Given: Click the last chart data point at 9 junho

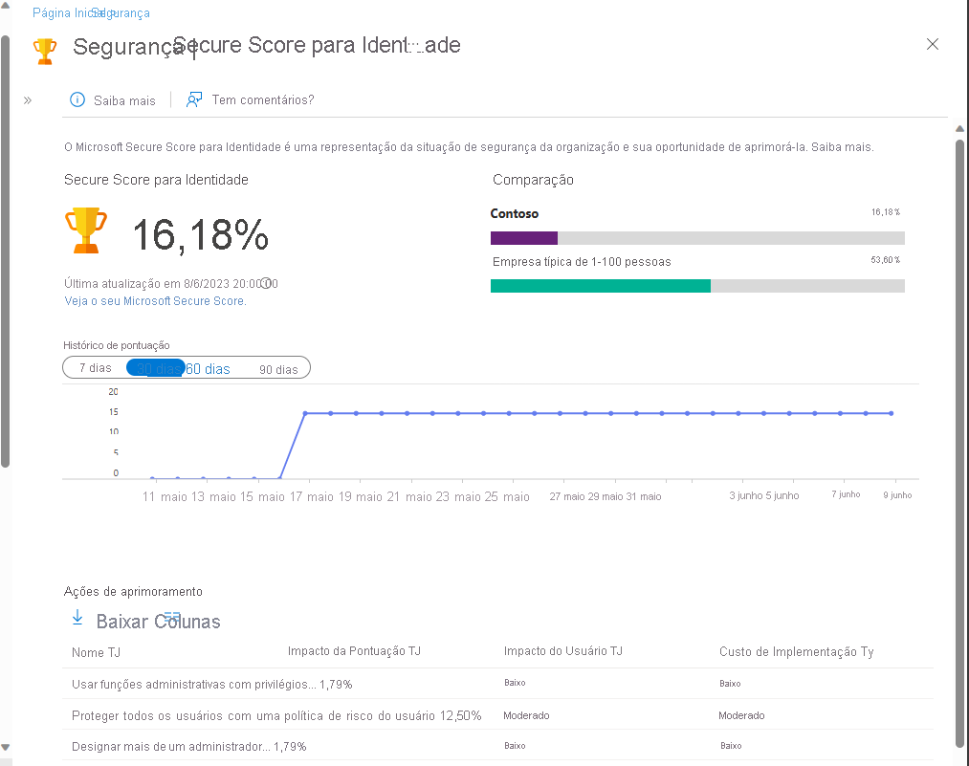Looking at the screenshot, I should 892,413.
